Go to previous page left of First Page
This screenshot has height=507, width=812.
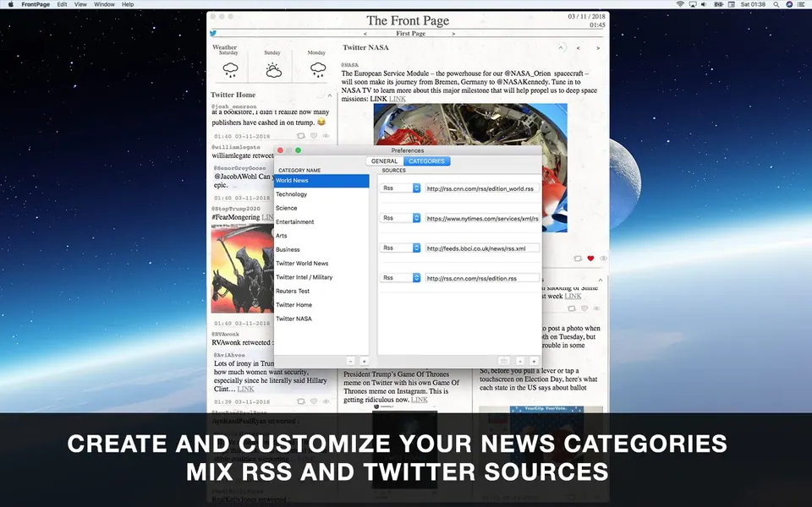[x=365, y=34]
